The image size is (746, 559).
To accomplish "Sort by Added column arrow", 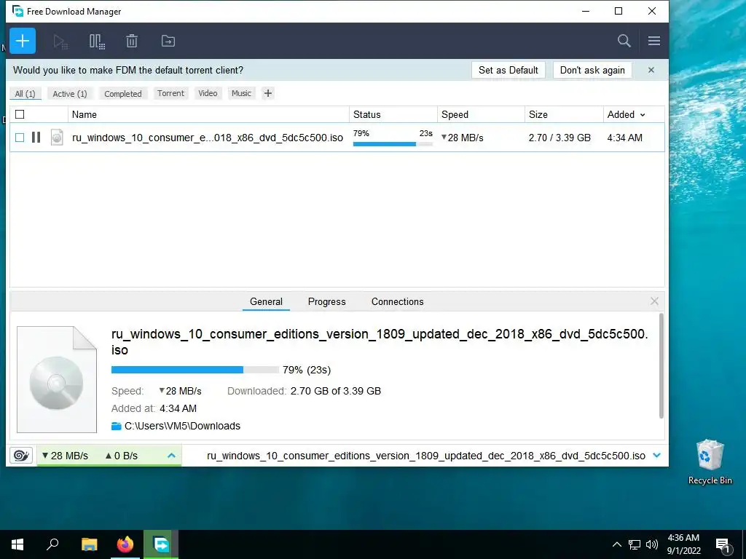I will [x=643, y=114].
